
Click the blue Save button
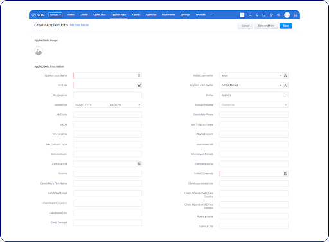click(286, 26)
